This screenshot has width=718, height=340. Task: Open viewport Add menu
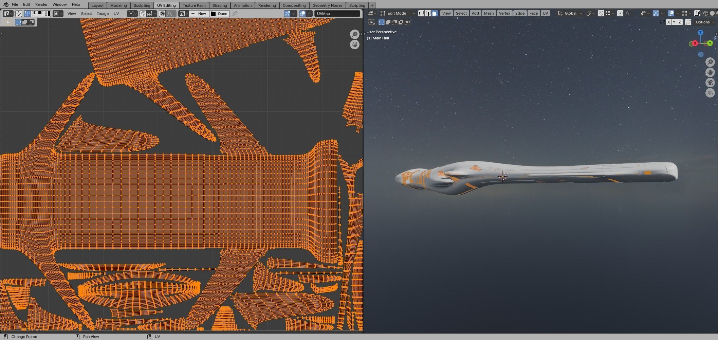tap(475, 13)
